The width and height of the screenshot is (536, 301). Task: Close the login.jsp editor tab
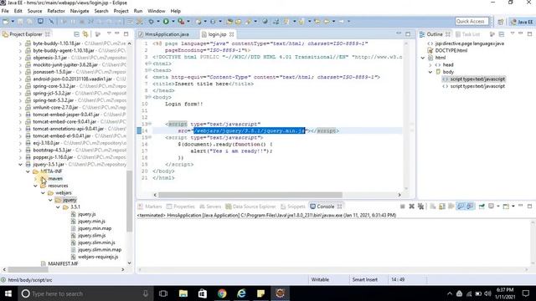point(231,34)
